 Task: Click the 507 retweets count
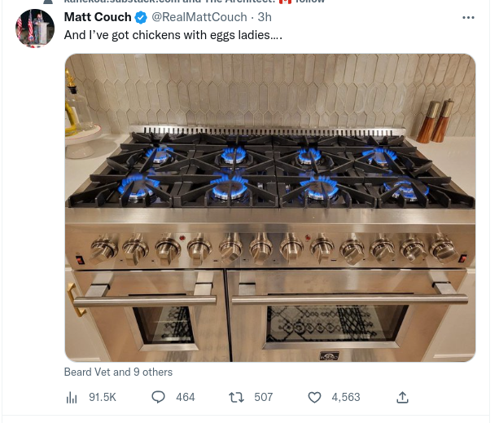[x=263, y=397]
